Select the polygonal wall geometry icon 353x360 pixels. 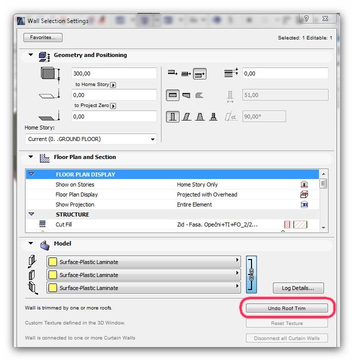tap(213, 117)
